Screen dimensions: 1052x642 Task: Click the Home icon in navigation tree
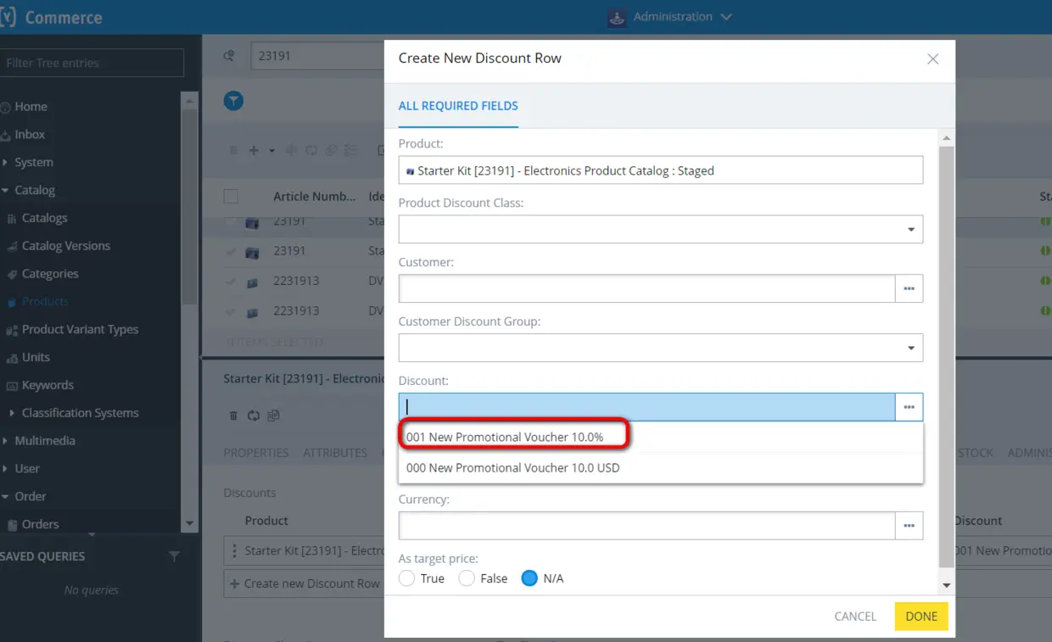(5, 107)
